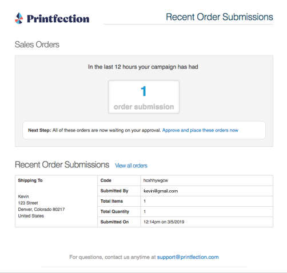Click the order submission count box
Image resolution: width=287 pixels, height=273 pixels.
(x=144, y=97)
